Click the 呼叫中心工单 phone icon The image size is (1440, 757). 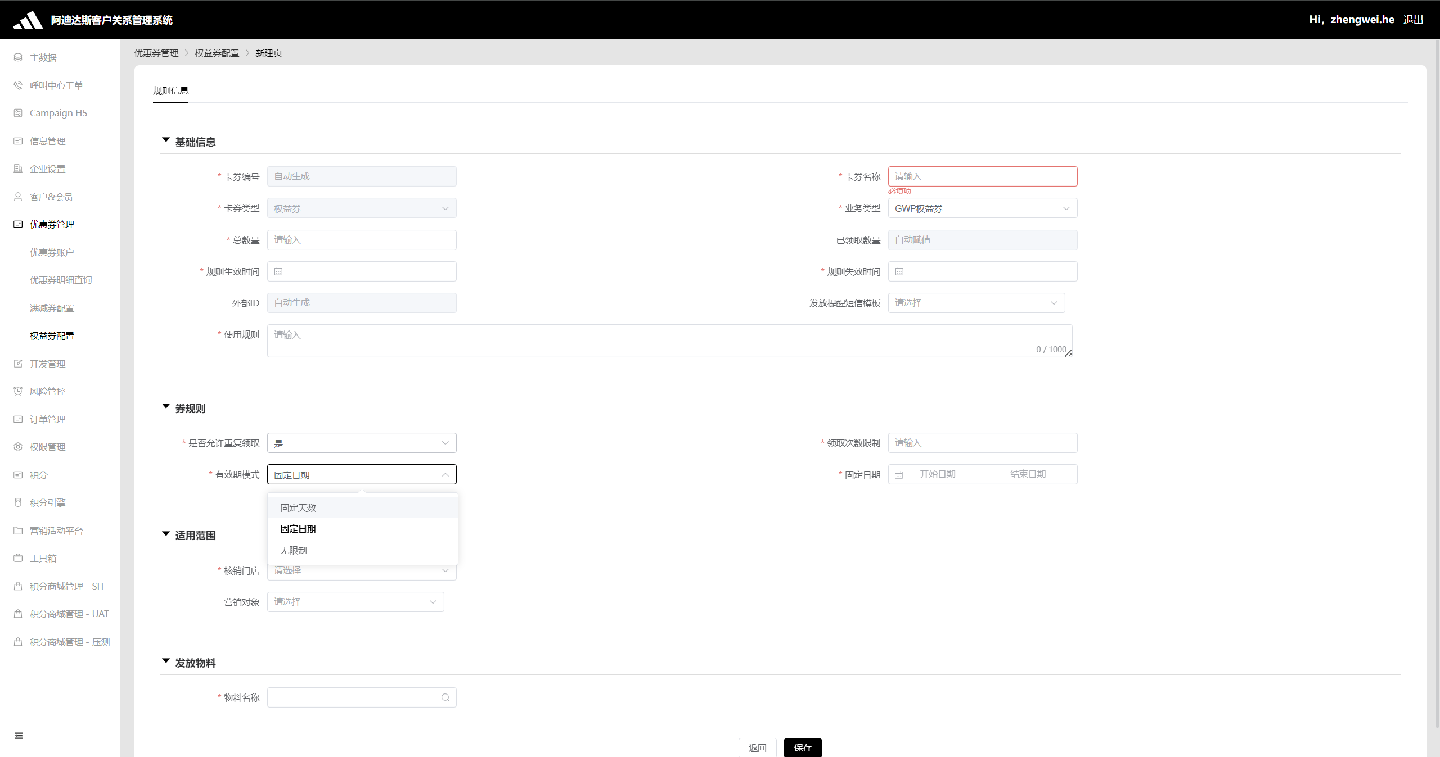[18, 85]
